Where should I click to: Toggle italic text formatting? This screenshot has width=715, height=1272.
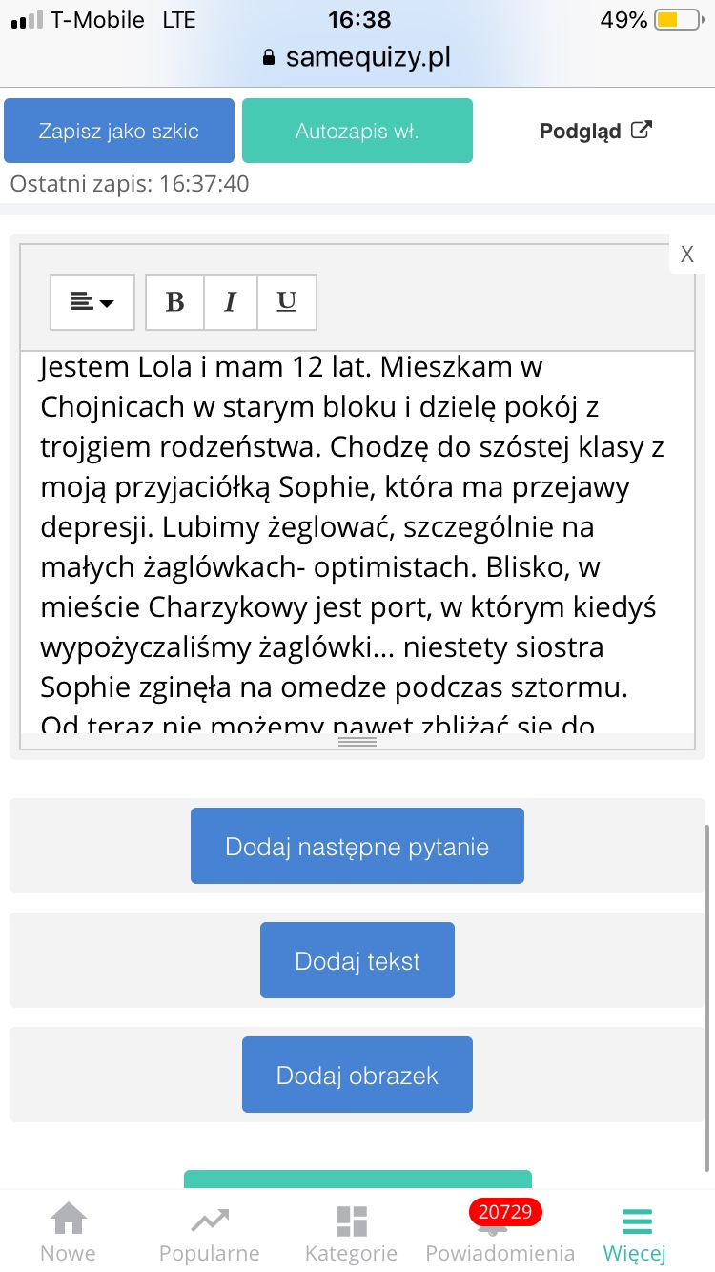230,302
